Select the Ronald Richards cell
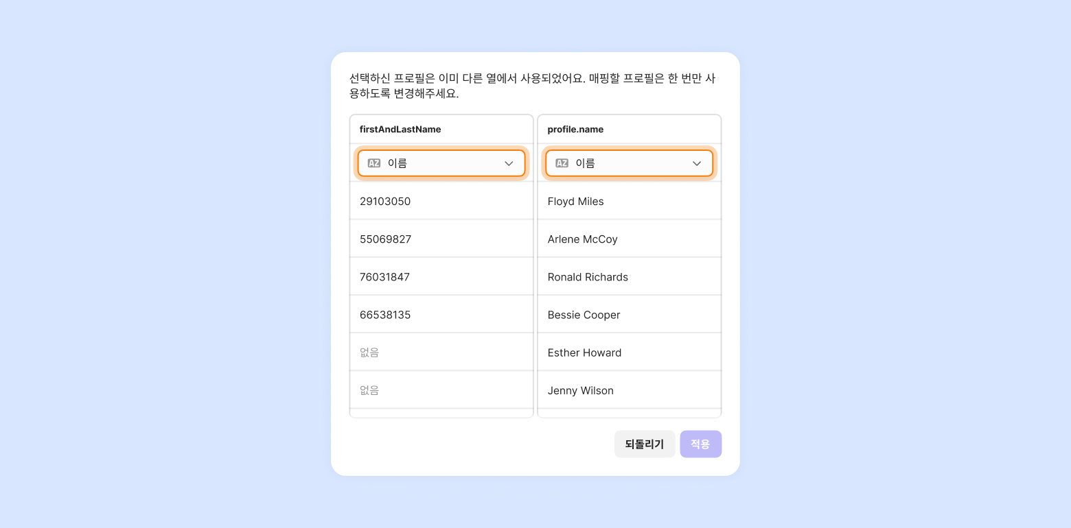The height and width of the screenshot is (528, 1071). pyautogui.click(x=630, y=276)
